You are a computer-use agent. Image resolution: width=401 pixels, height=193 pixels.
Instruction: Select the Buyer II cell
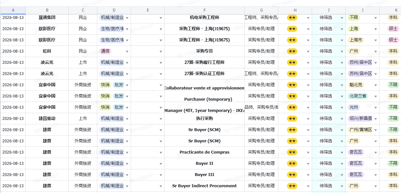click(205, 164)
